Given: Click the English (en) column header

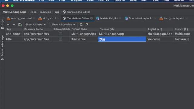Looking at the screenshot, I should pyautogui.click(x=160, y=29).
